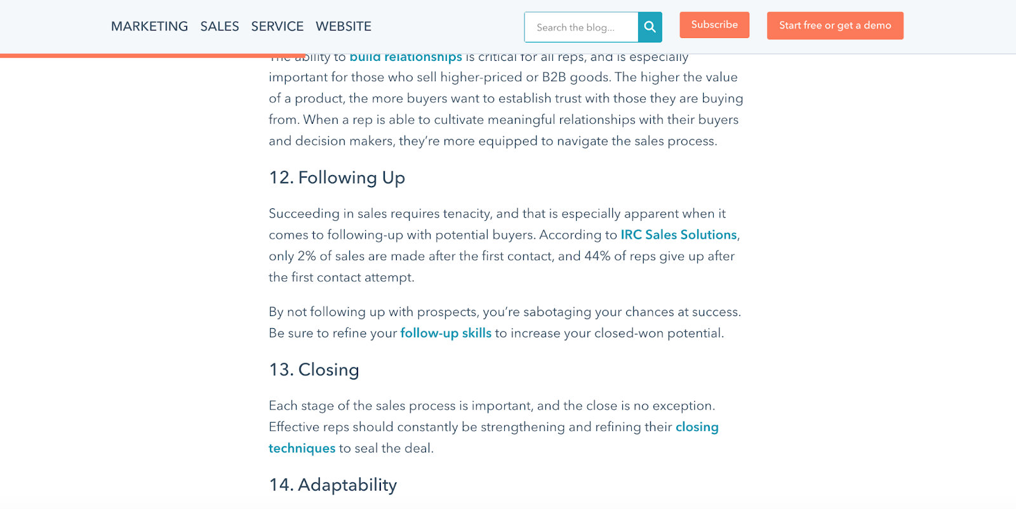Viewport: 1016px width, 509px height.
Task: Click the paragraph starting 'Each stage of the sales process'
Action: pyautogui.click(x=493, y=427)
